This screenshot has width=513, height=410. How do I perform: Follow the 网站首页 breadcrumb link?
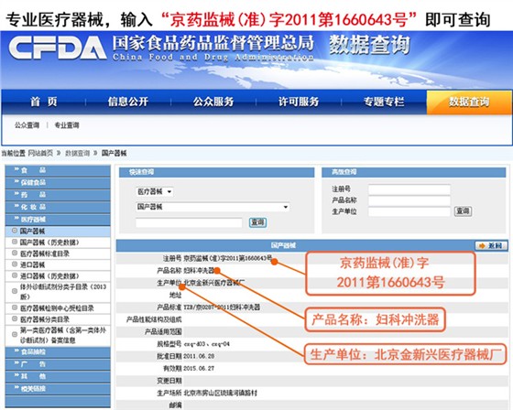pos(40,153)
